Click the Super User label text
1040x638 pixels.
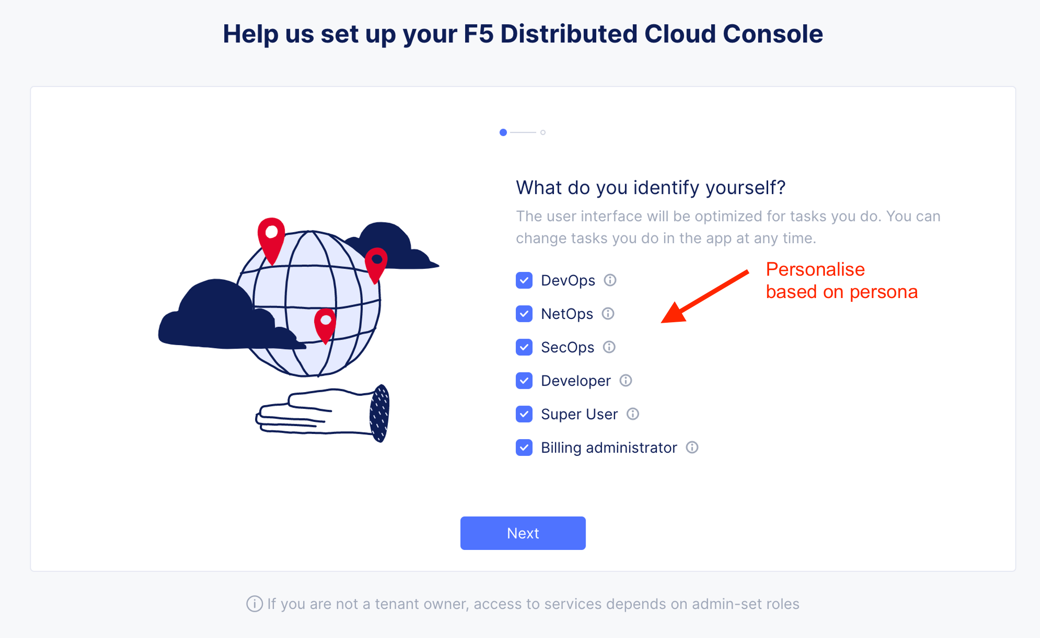[579, 414]
